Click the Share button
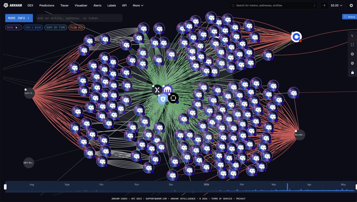The width and height of the screenshot is (357, 202). coord(349,17)
